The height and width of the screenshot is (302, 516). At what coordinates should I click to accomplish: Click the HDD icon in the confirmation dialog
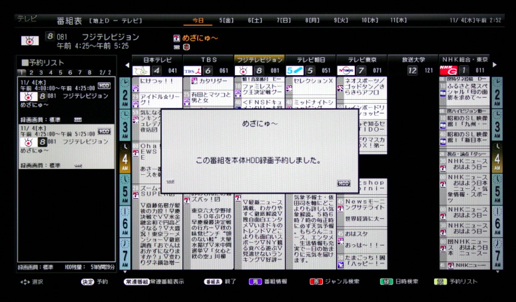click(344, 184)
